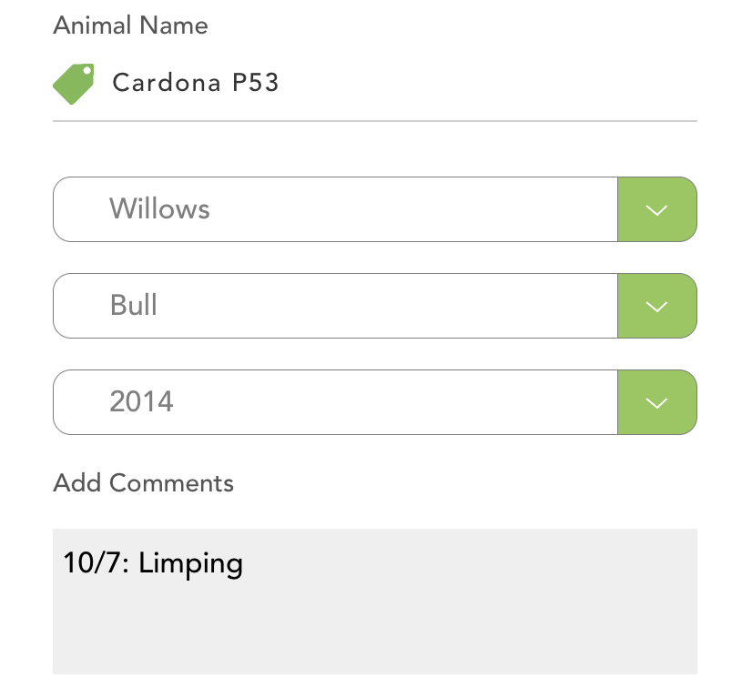Click the white chevron beside Willows

(x=656, y=210)
